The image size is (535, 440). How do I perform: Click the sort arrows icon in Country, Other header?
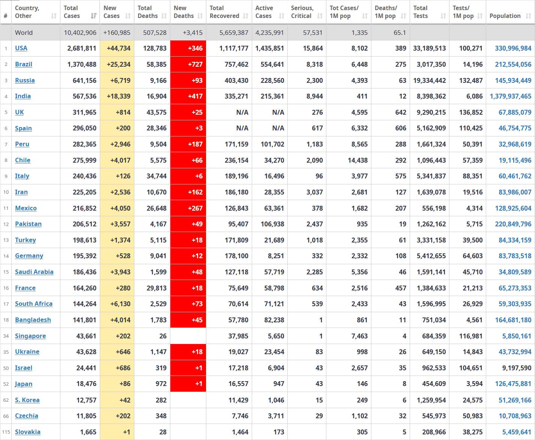(x=54, y=16)
